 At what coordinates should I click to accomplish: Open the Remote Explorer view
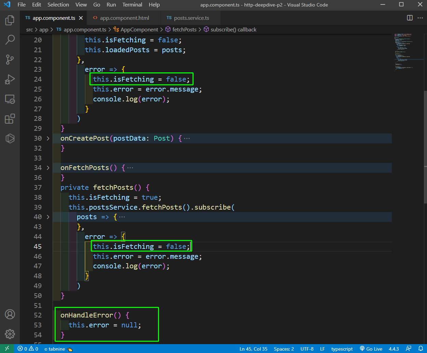tap(10, 99)
